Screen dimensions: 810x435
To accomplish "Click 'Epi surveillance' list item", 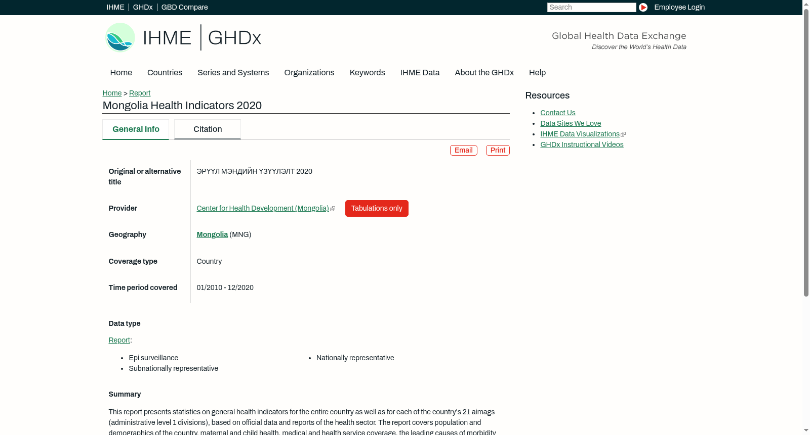I will point(153,358).
